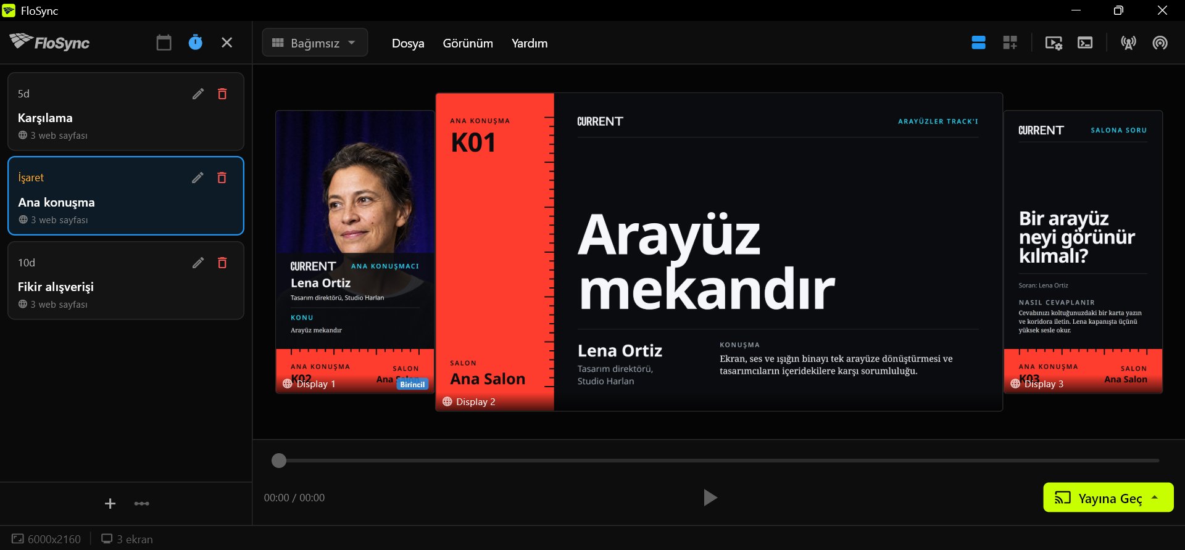This screenshot has height=550, width=1185.
Task: Click the broadcast antenna tower icon
Action: click(x=1128, y=43)
